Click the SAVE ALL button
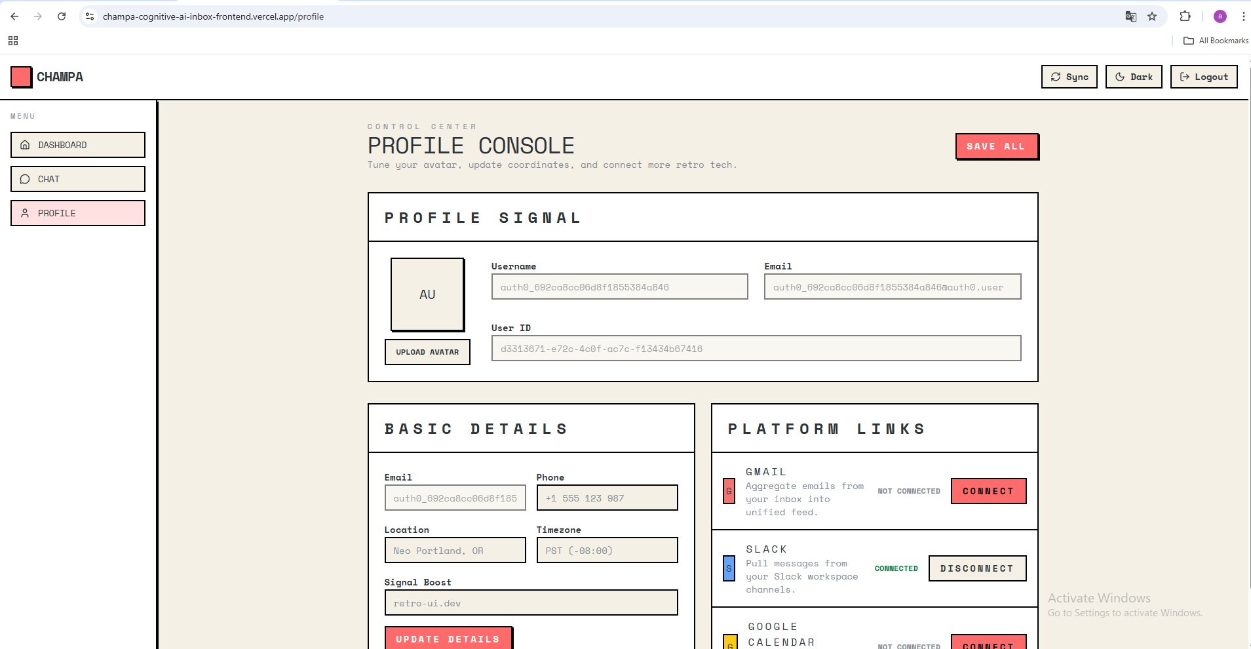The width and height of the screenshot is (1251, 649). point(997,146)
